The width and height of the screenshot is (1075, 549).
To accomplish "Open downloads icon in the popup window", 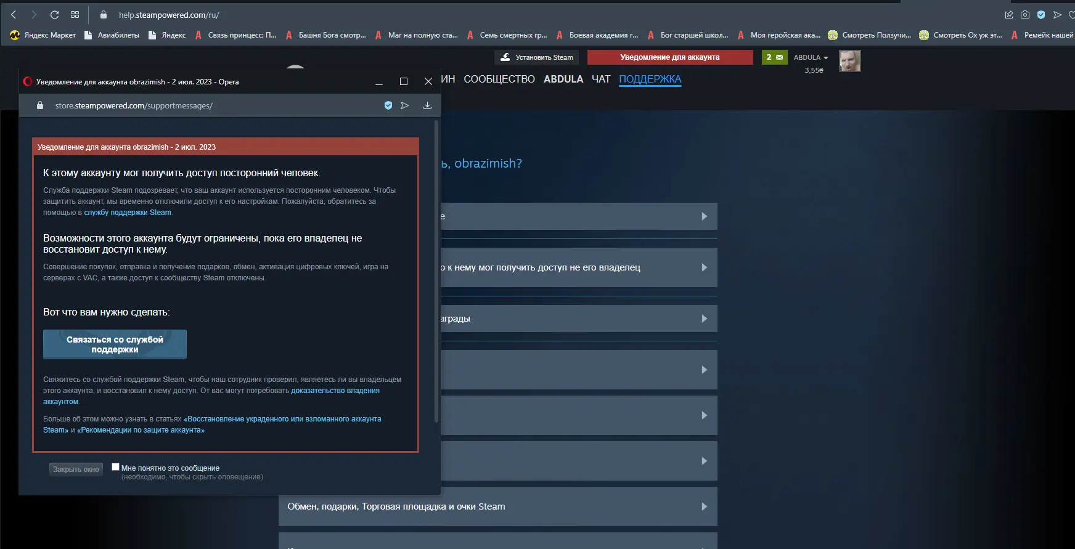I will pos(427,105).
